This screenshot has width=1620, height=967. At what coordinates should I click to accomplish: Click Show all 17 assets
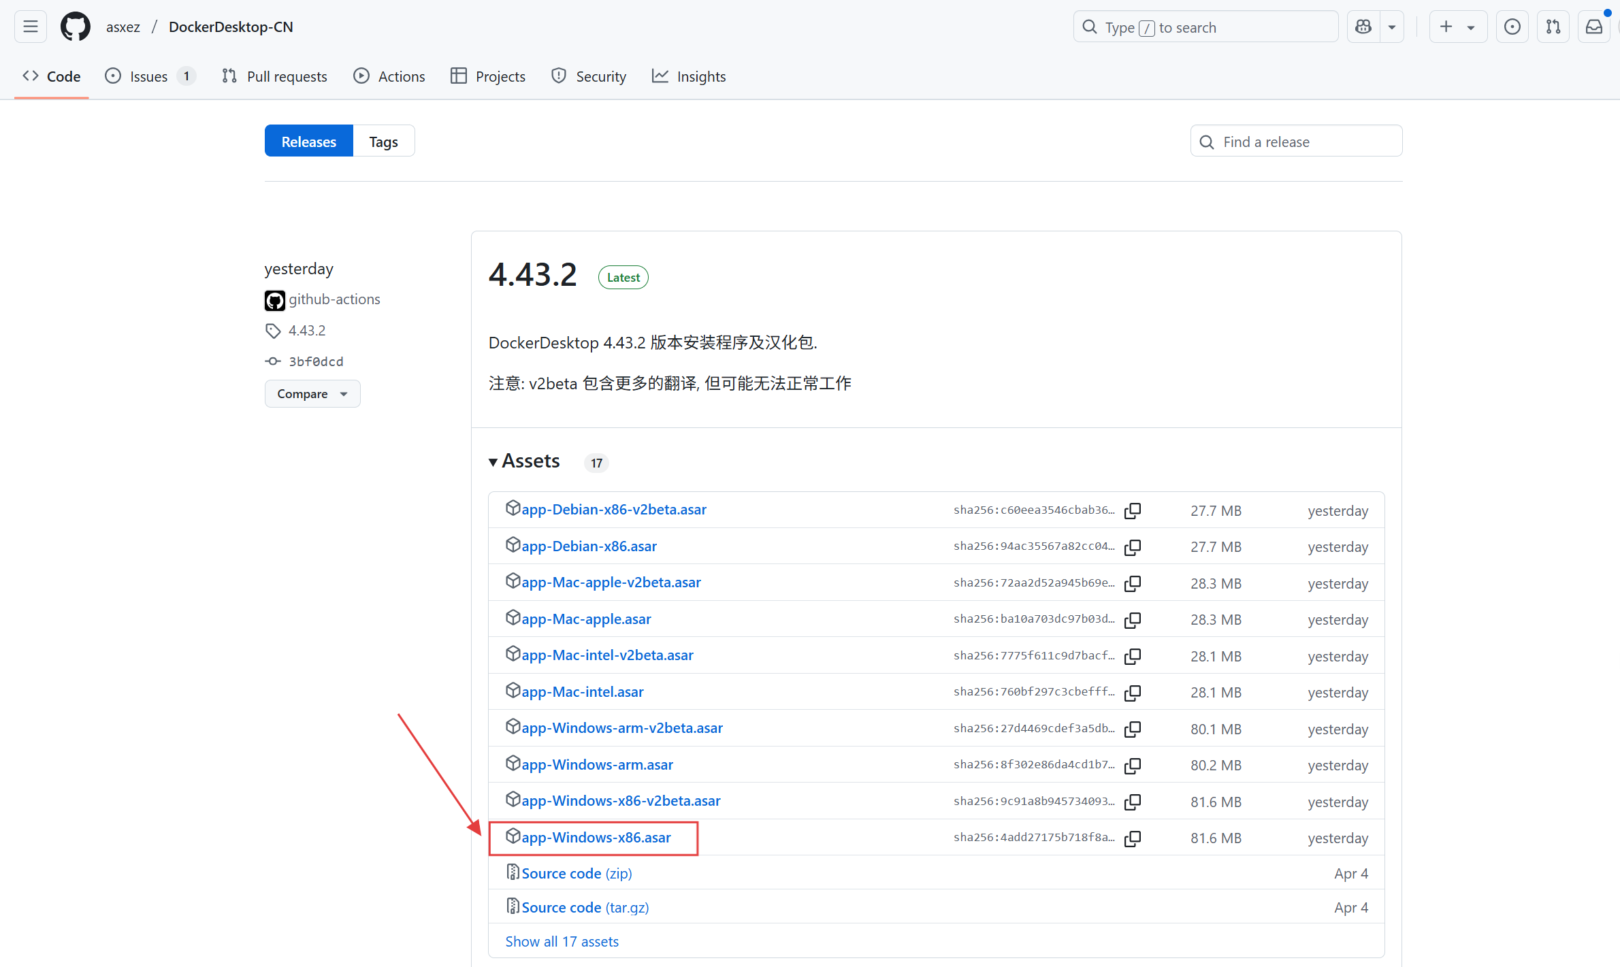562,942
